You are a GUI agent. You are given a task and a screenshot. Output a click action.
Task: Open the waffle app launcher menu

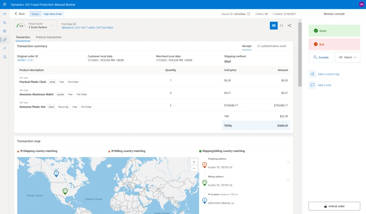click(x=4, y=4)
